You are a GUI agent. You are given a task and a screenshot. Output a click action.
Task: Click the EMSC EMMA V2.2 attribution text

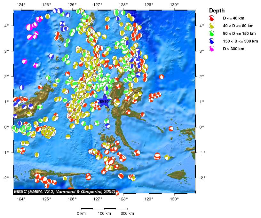[64, 191]
